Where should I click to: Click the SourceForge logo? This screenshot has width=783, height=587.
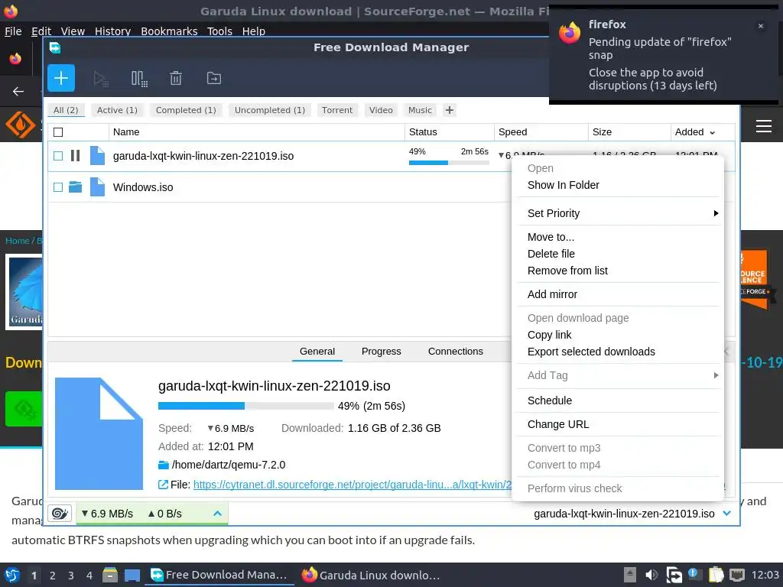21,125
